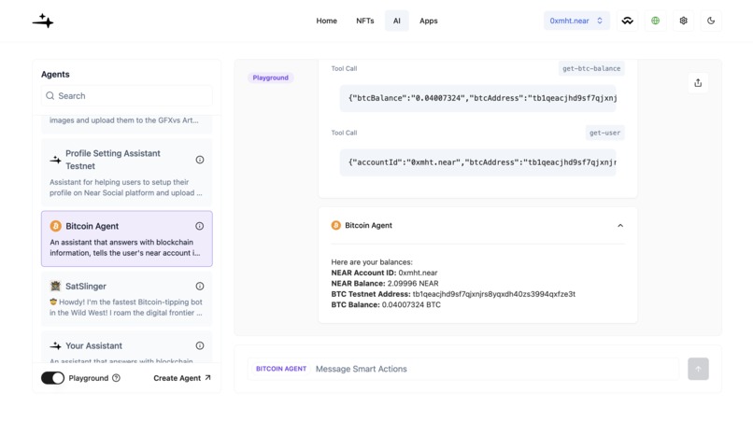
Task: Switch to dark mode with the moon icon
Action: (711, 21)
